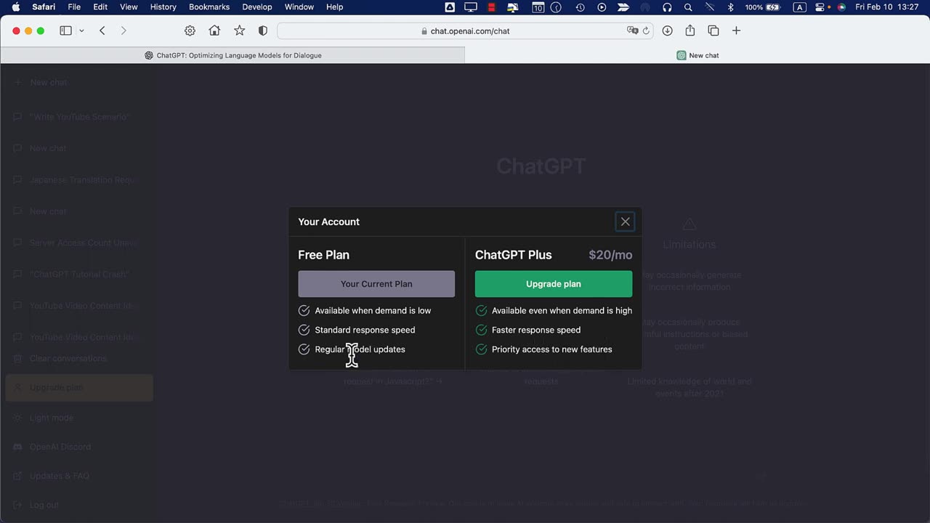Click the Siri menu bar icon
The width and height of the screenshot is (930, 523).
tap(841, 7)
